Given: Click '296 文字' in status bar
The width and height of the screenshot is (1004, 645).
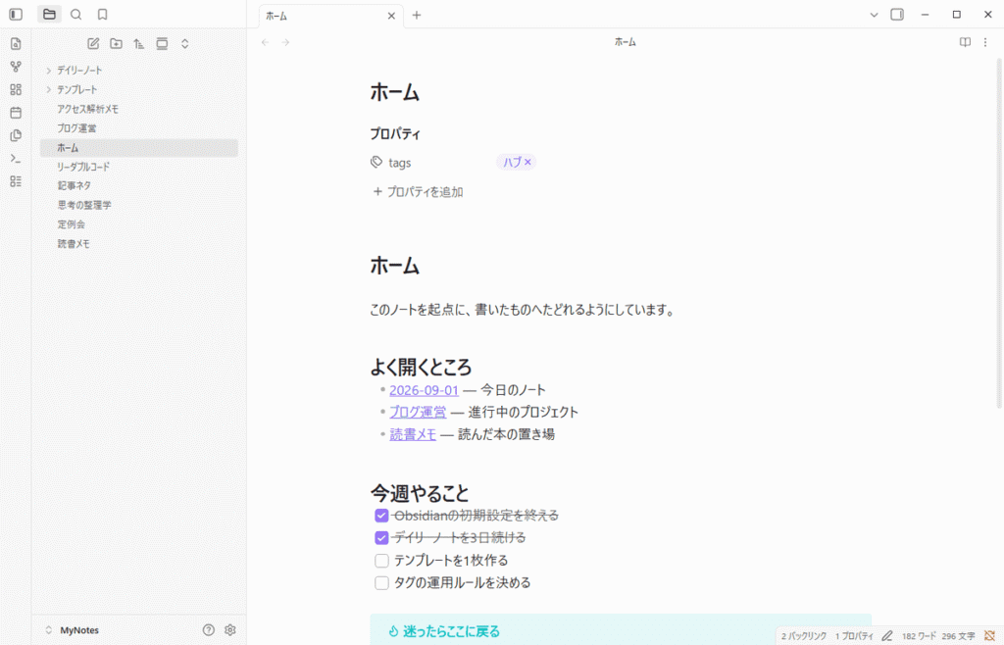Looking at the screenshot, I should pyautogui.click(x=959, y=636).
